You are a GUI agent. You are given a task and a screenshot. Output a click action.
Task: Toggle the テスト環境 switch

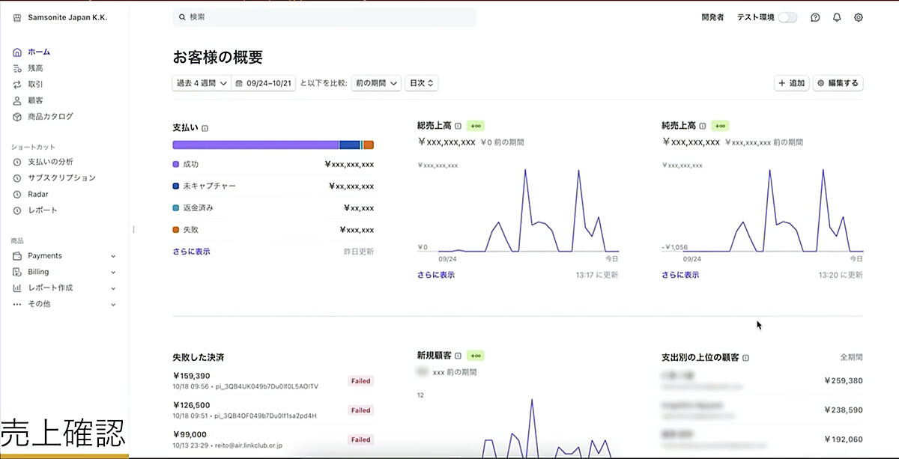787,17
